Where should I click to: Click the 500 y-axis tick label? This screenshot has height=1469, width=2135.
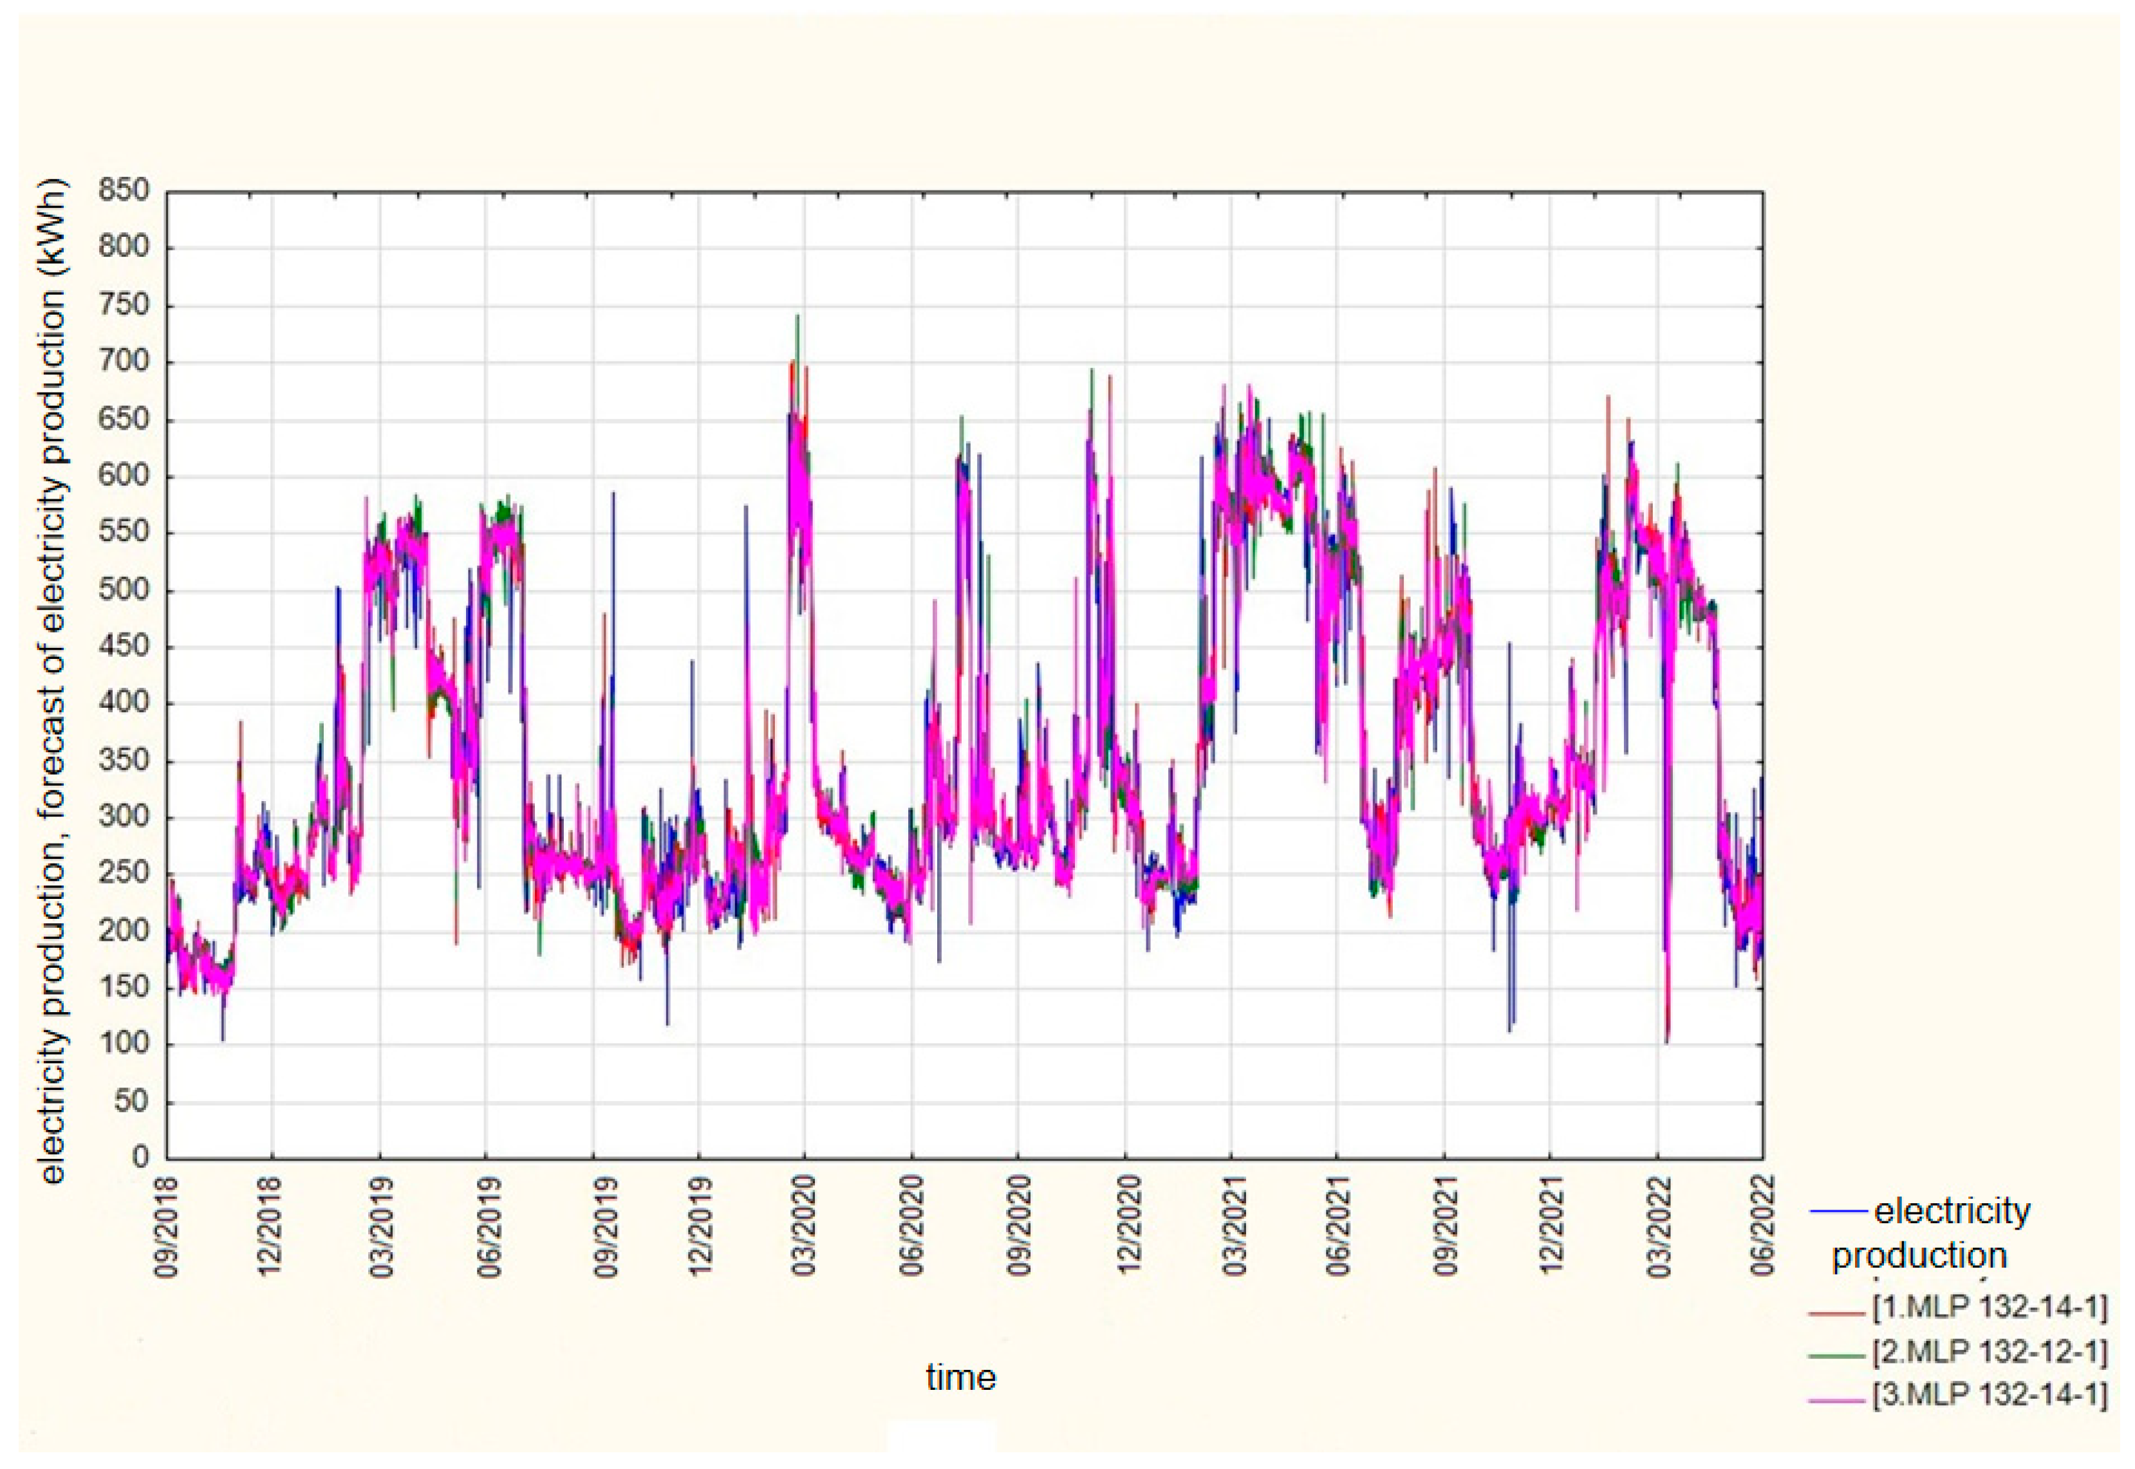coord(124,589)
